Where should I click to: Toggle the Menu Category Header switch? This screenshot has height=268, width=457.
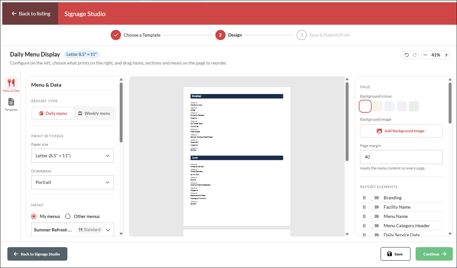pos(374,226)
